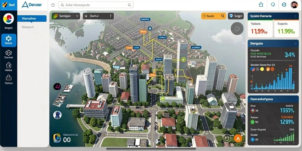Toggle the round compass control on map
302x151 pixels.
point(237,29)
